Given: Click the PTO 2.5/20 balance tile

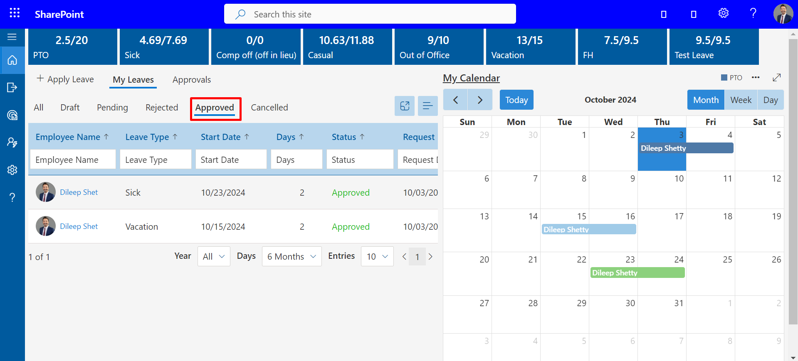Looking at the screenshot, I should pos(73,47).
